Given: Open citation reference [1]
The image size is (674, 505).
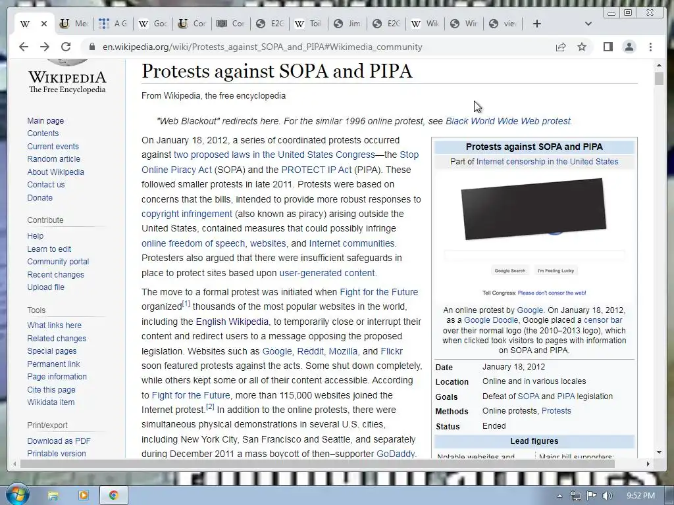Looking at the screenshot, I should [186, 304].
